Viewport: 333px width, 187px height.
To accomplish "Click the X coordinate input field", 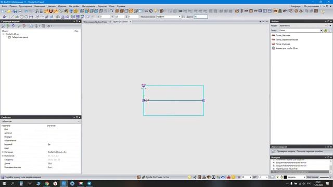I will tap(105, 17).
